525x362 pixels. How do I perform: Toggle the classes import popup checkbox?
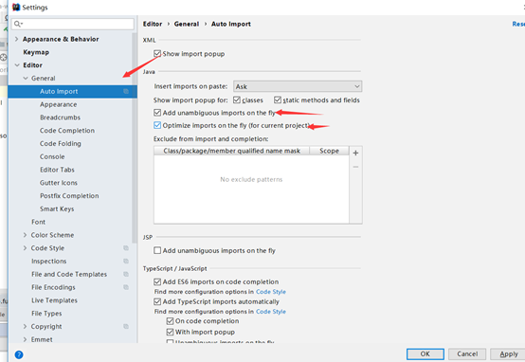pos(237,100)
